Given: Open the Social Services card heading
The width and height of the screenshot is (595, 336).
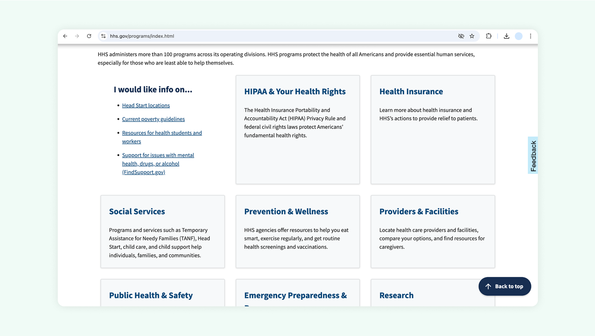Looking at the screenshot, I should [x=137, y=211].
